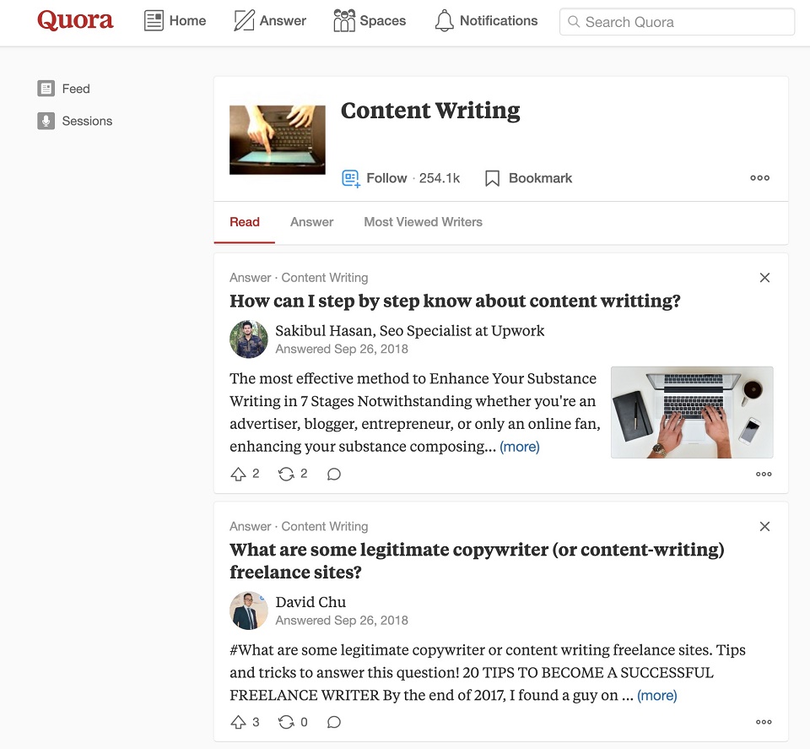Share Sakibul Hasan's answer with reshare icon
Viewport: 810px width, 749px height.
[x=286, y=474]
